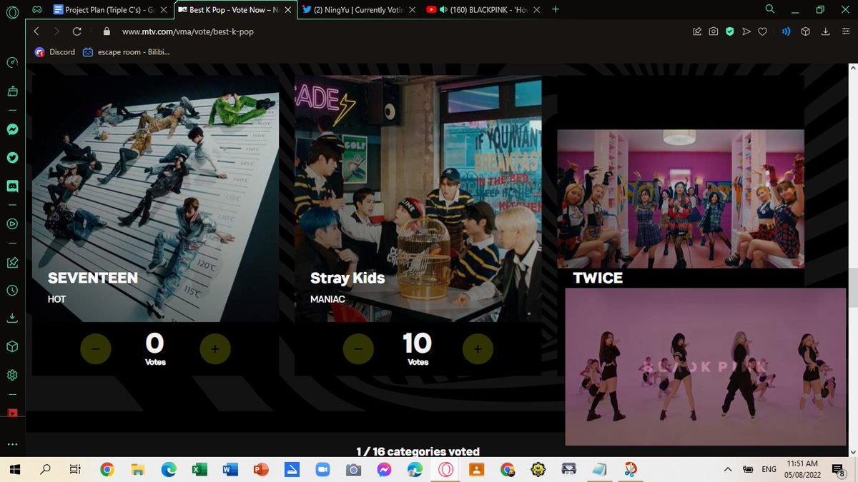Image resolution: width=858 pixels, height=482 pixels.
Task: Click the blue sound waves toolbar icon
Action: coord(786,31)
